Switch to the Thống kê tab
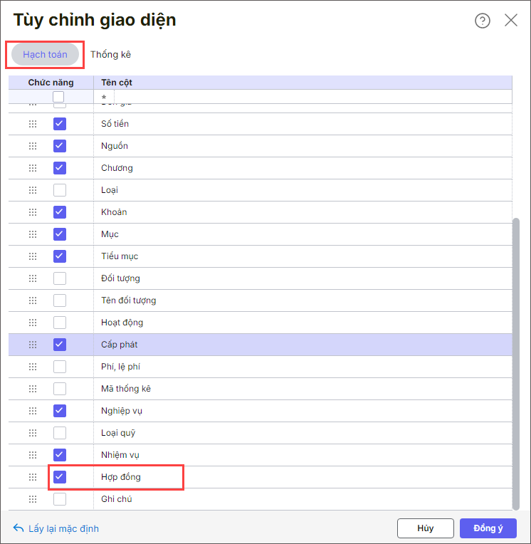This screenshot has width=531, height=544. [x=110, y=55]
